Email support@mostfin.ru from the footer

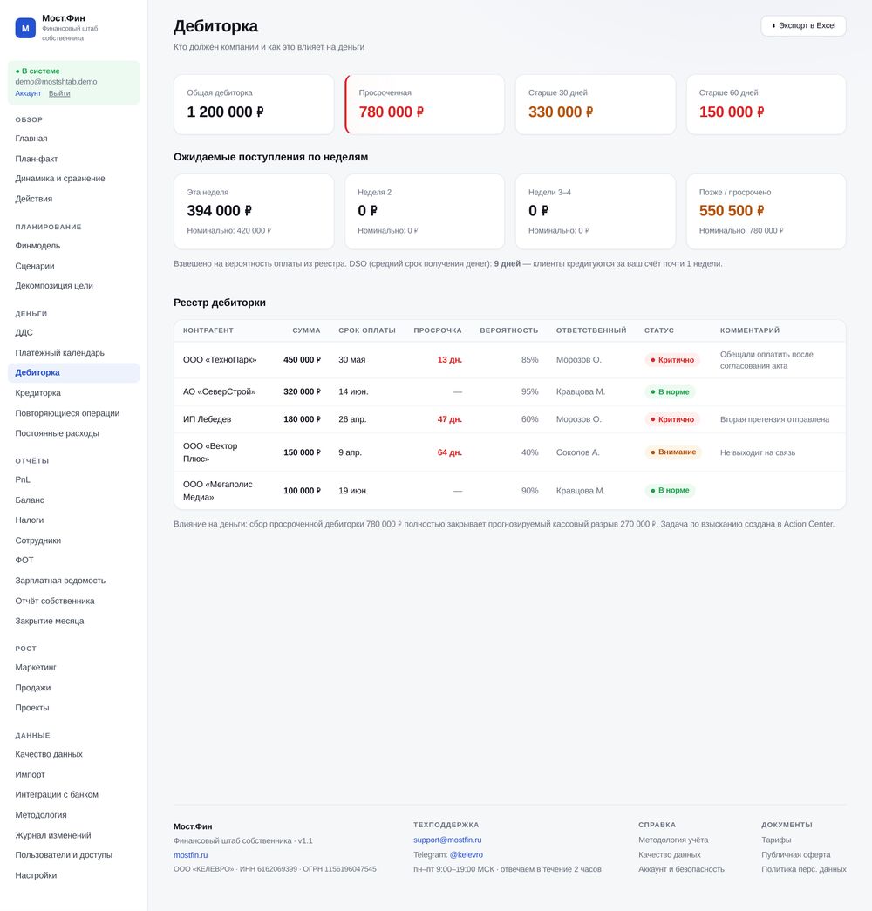[x=447, y=840]
